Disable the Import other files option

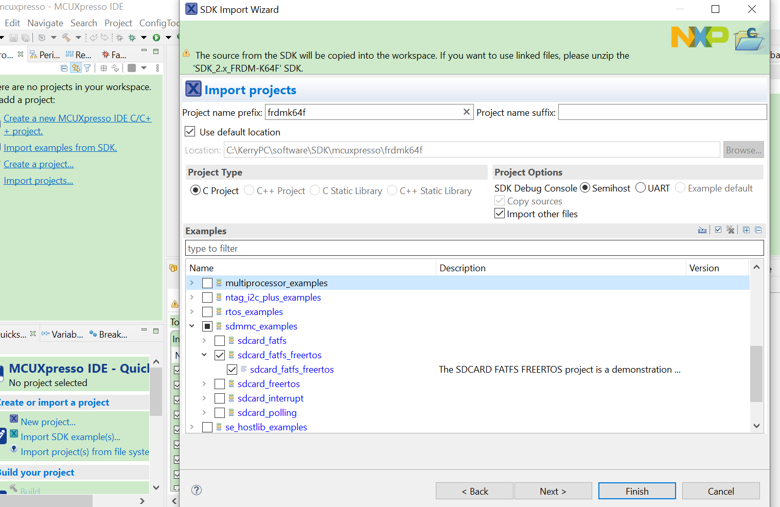click(x=499, y=213)
